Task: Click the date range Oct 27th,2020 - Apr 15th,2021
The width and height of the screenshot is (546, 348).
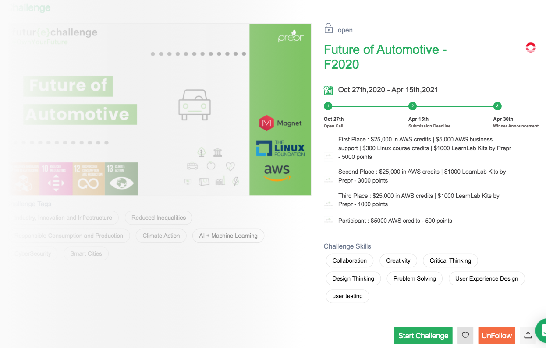Action: tap(388, 90)
